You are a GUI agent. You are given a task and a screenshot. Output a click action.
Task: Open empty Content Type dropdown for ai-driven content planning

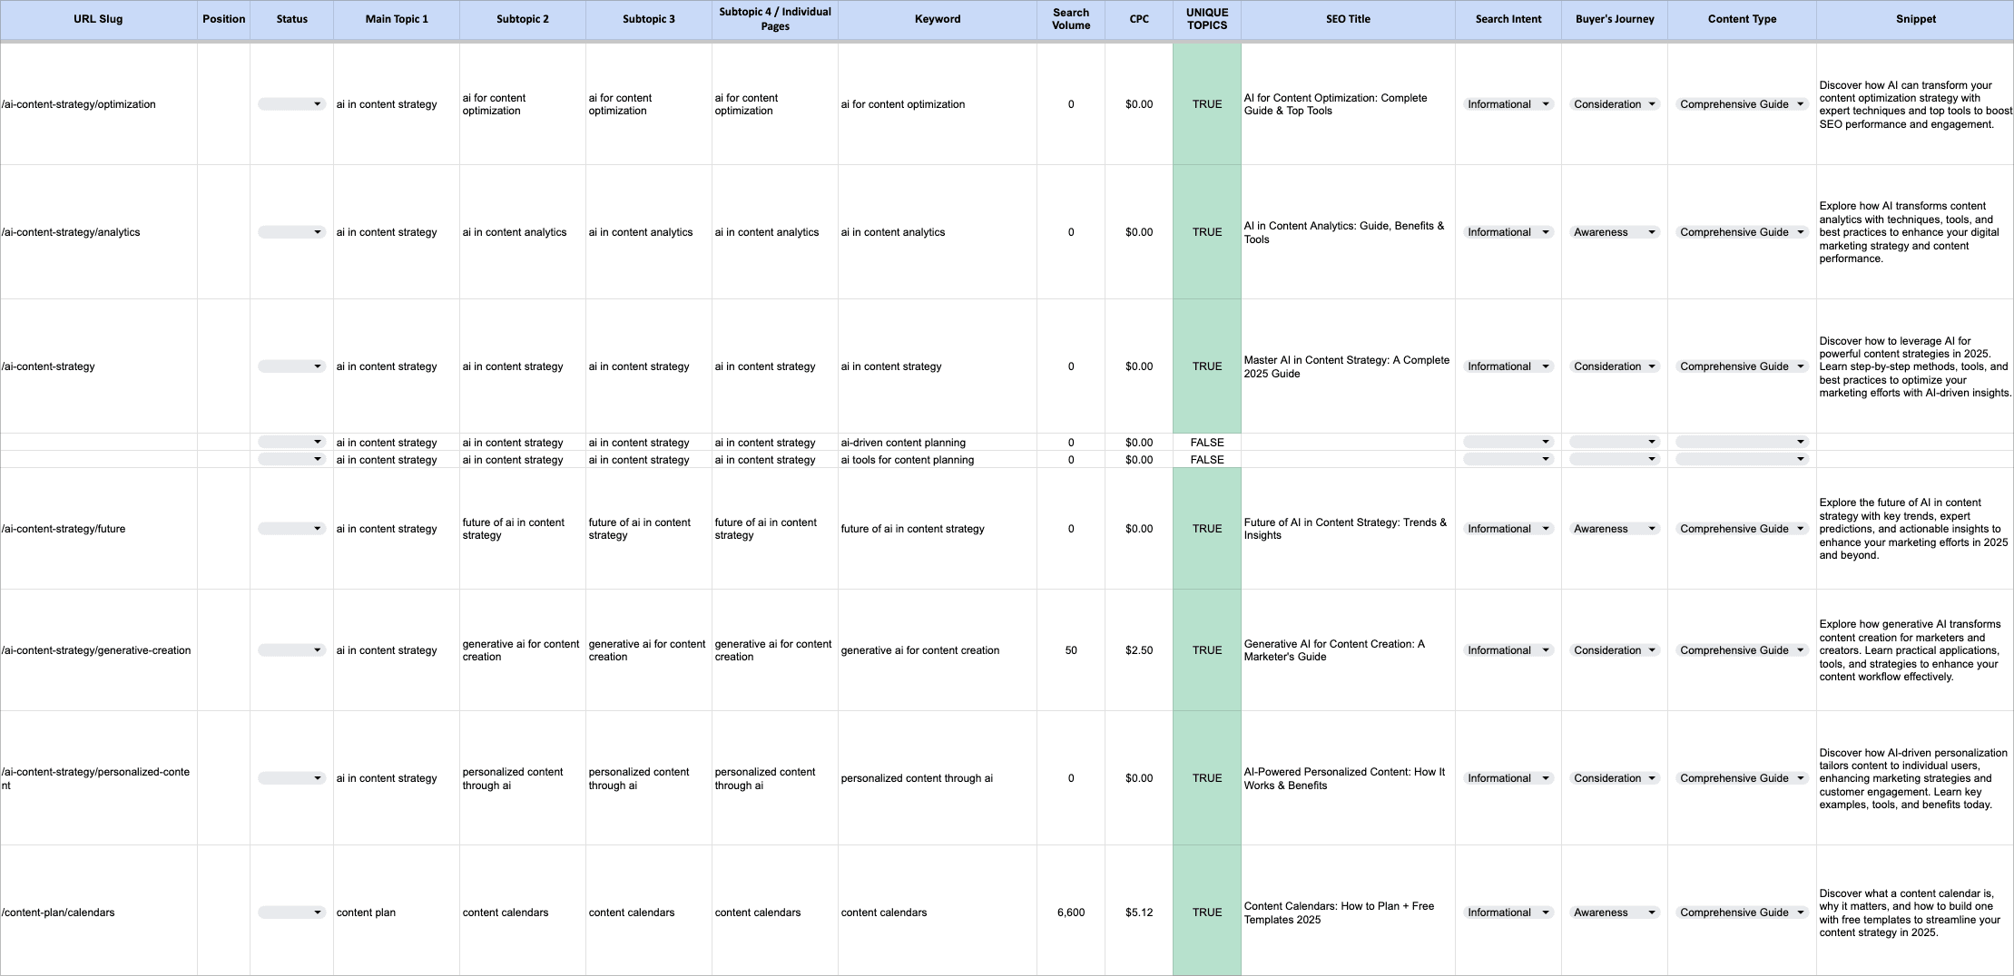1741,442
